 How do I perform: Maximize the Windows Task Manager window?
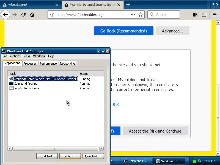coord(103,51)
